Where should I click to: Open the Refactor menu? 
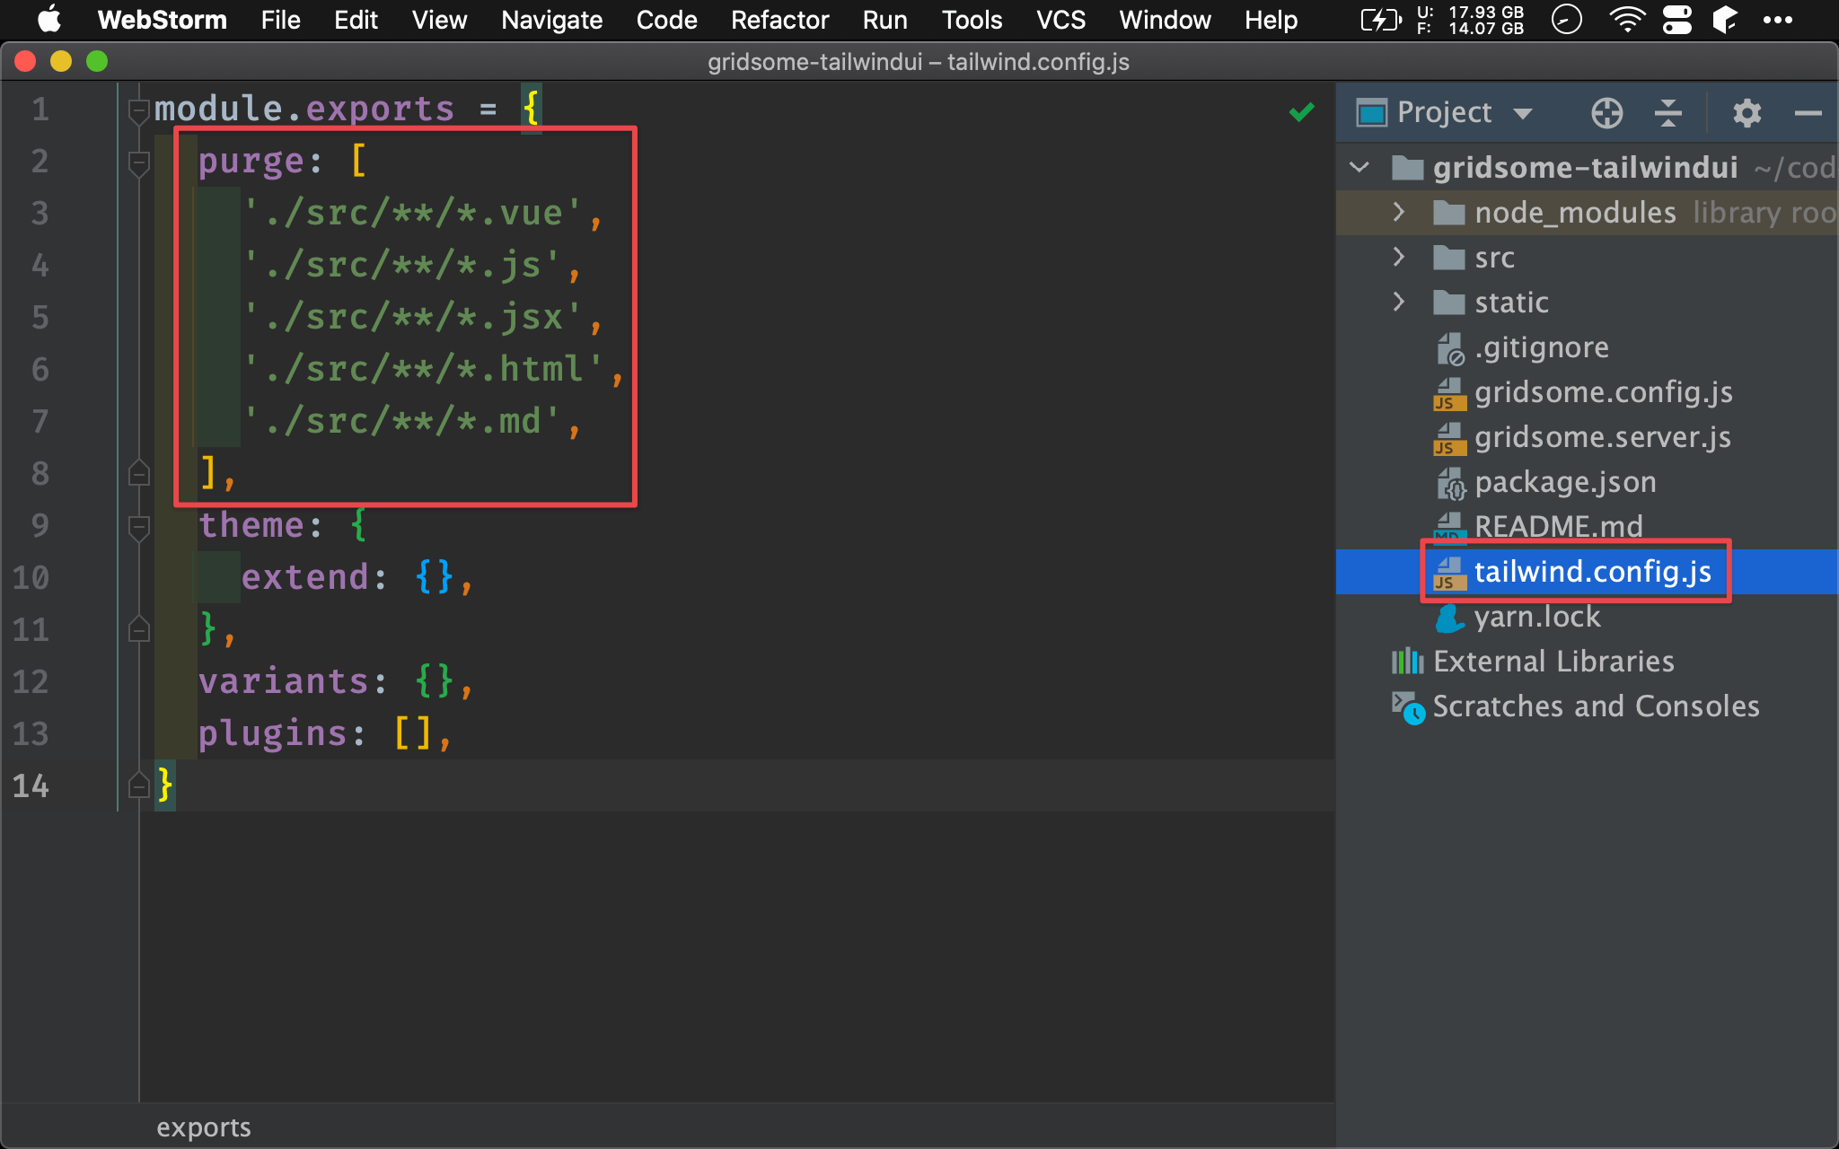coord(779,20)
